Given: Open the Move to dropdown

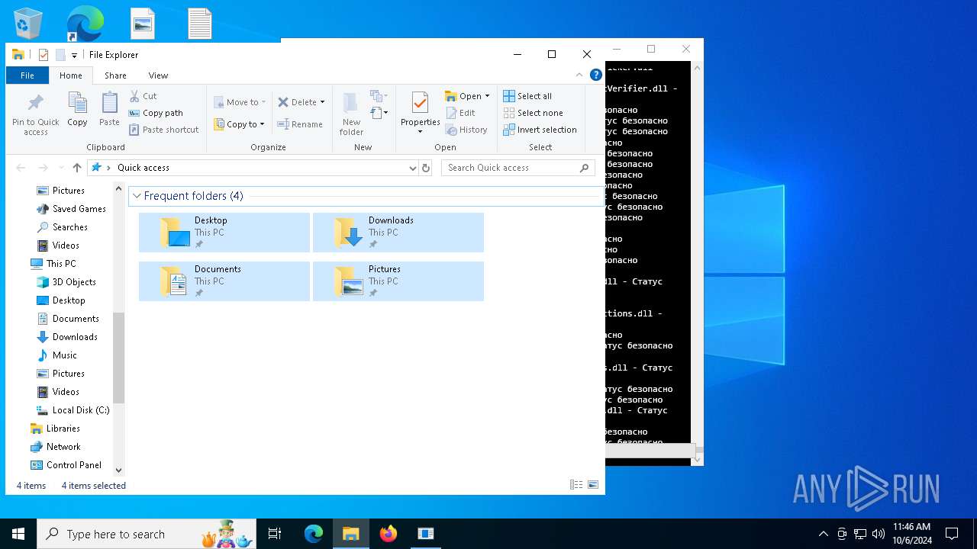Looking at the screenshot, I should pos(239,102).
